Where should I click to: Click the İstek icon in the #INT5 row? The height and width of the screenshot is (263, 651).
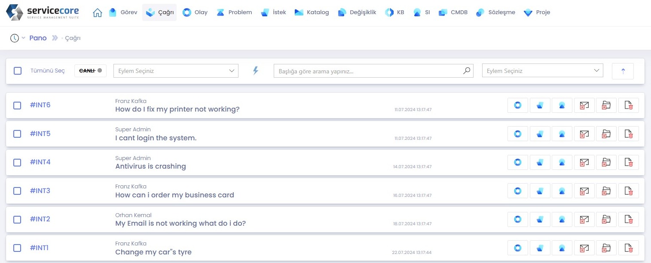tap(540, 134)
